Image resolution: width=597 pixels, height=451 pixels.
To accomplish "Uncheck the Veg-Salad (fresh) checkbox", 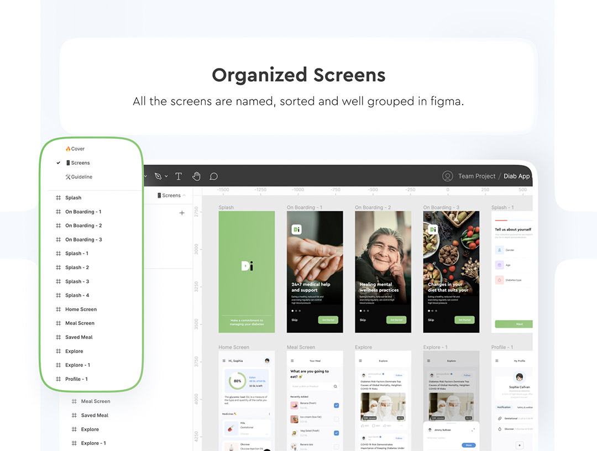I will click(336, 433).
